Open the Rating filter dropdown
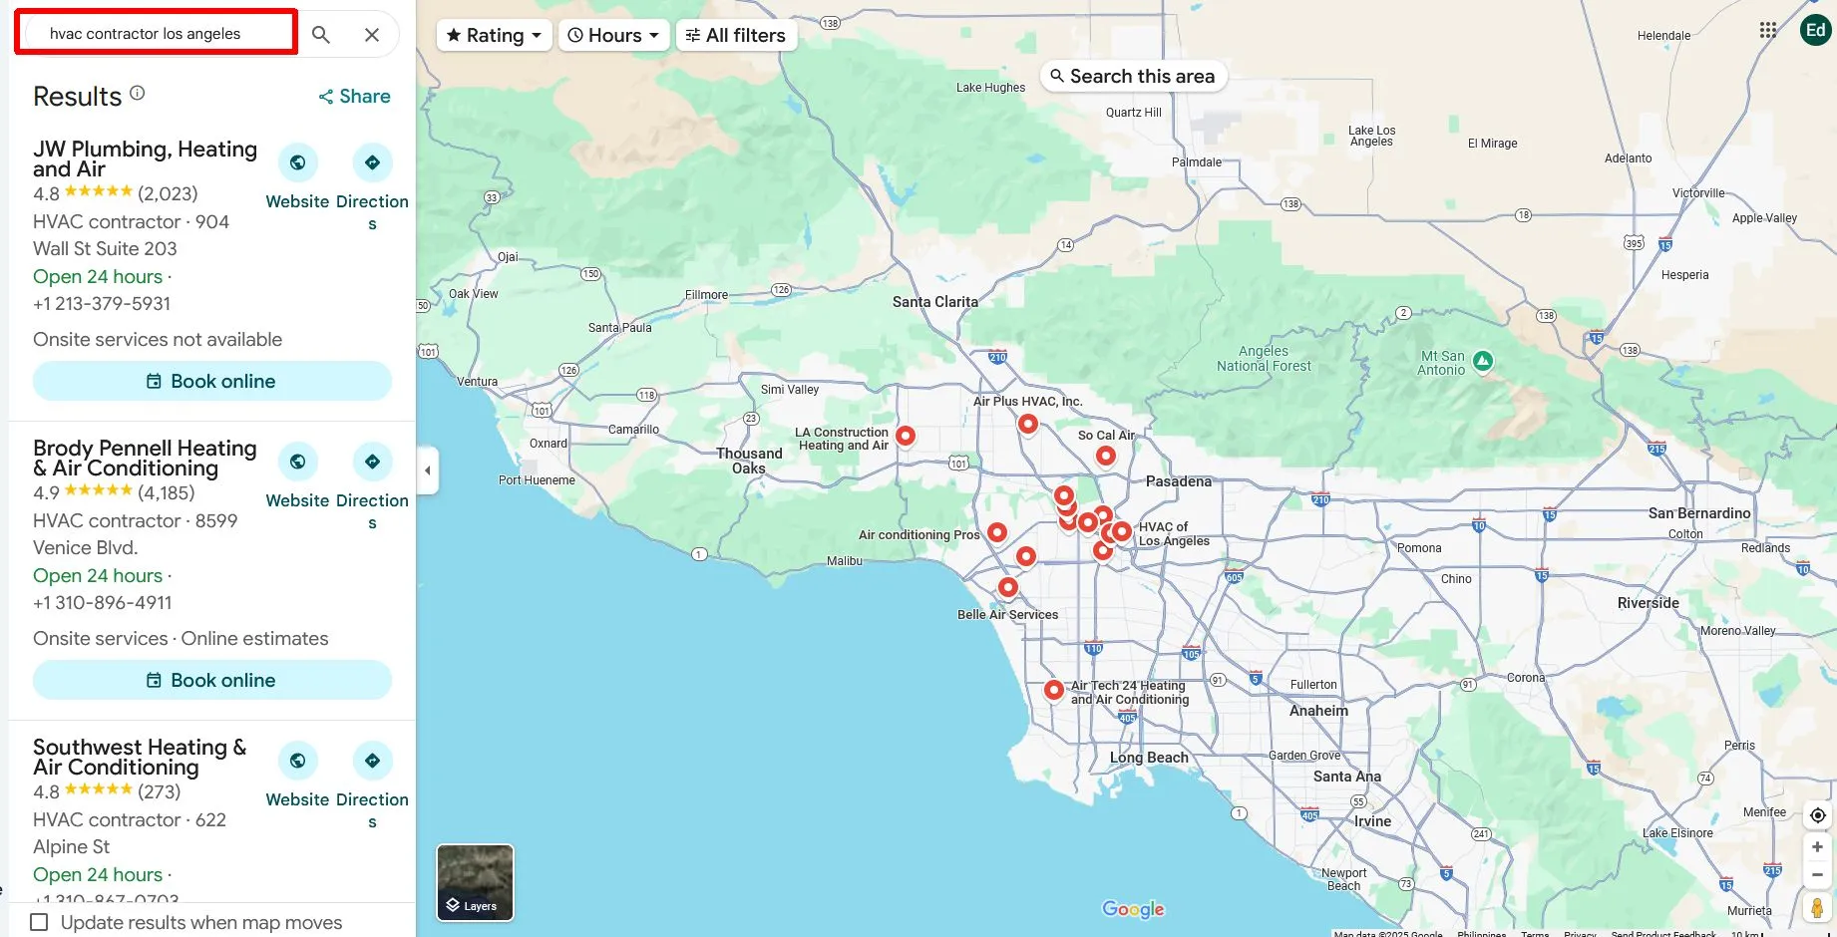The height and width of the screenshot is (937, 1837). click(x=494, y=35)
